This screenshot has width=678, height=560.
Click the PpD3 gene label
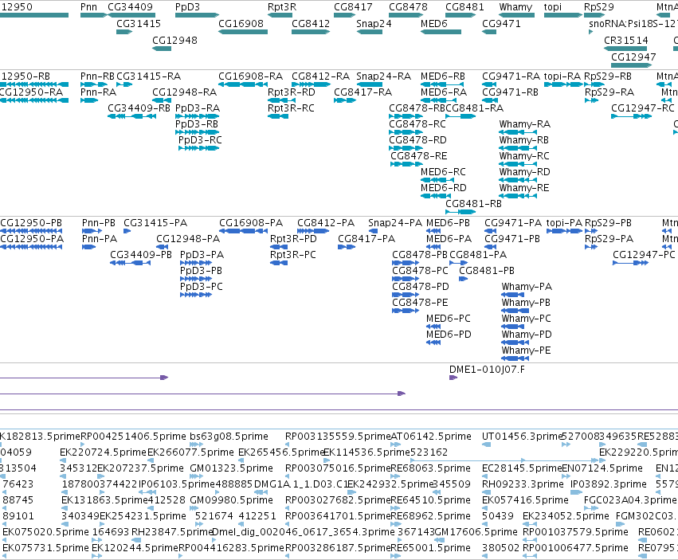pos(188,7)
